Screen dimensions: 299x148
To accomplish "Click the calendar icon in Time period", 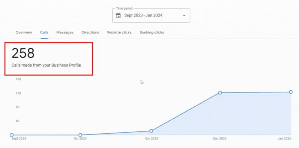I will (x=118, y=15).
